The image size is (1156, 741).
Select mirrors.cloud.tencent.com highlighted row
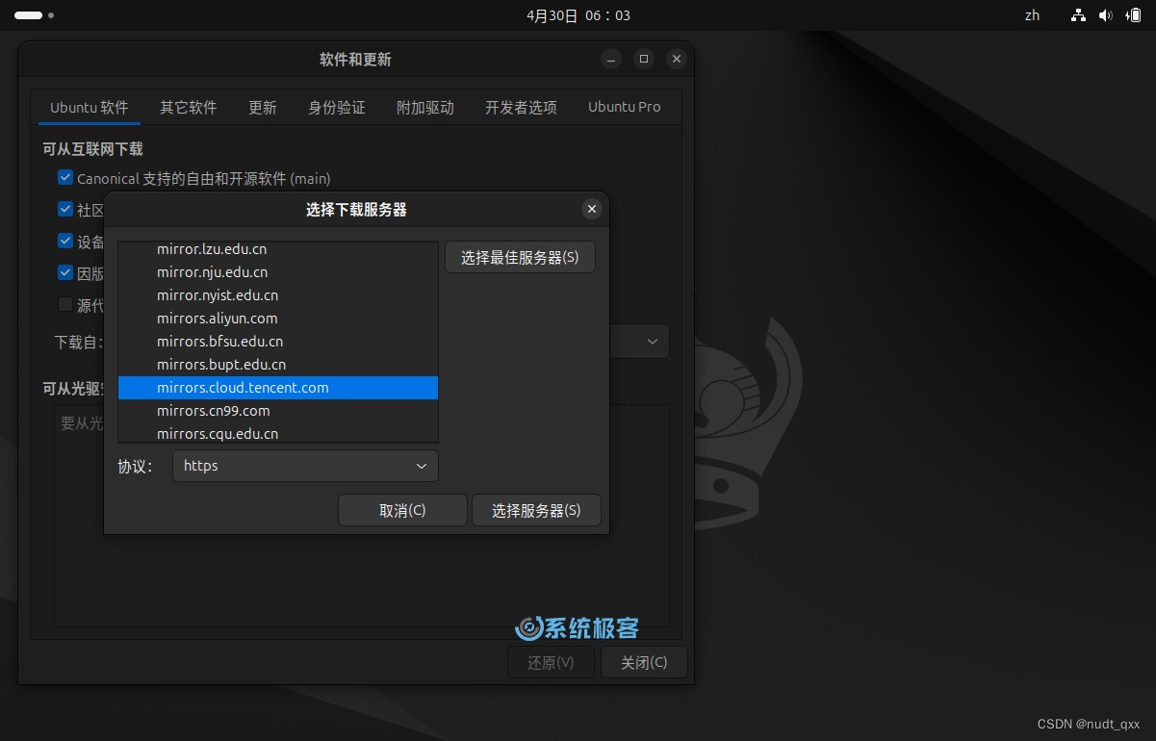278,388
